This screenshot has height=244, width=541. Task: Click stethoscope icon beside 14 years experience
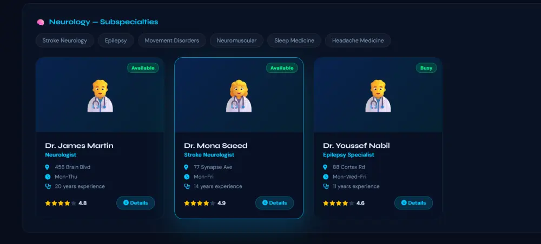pyautogui.click(x=187, y=187)
